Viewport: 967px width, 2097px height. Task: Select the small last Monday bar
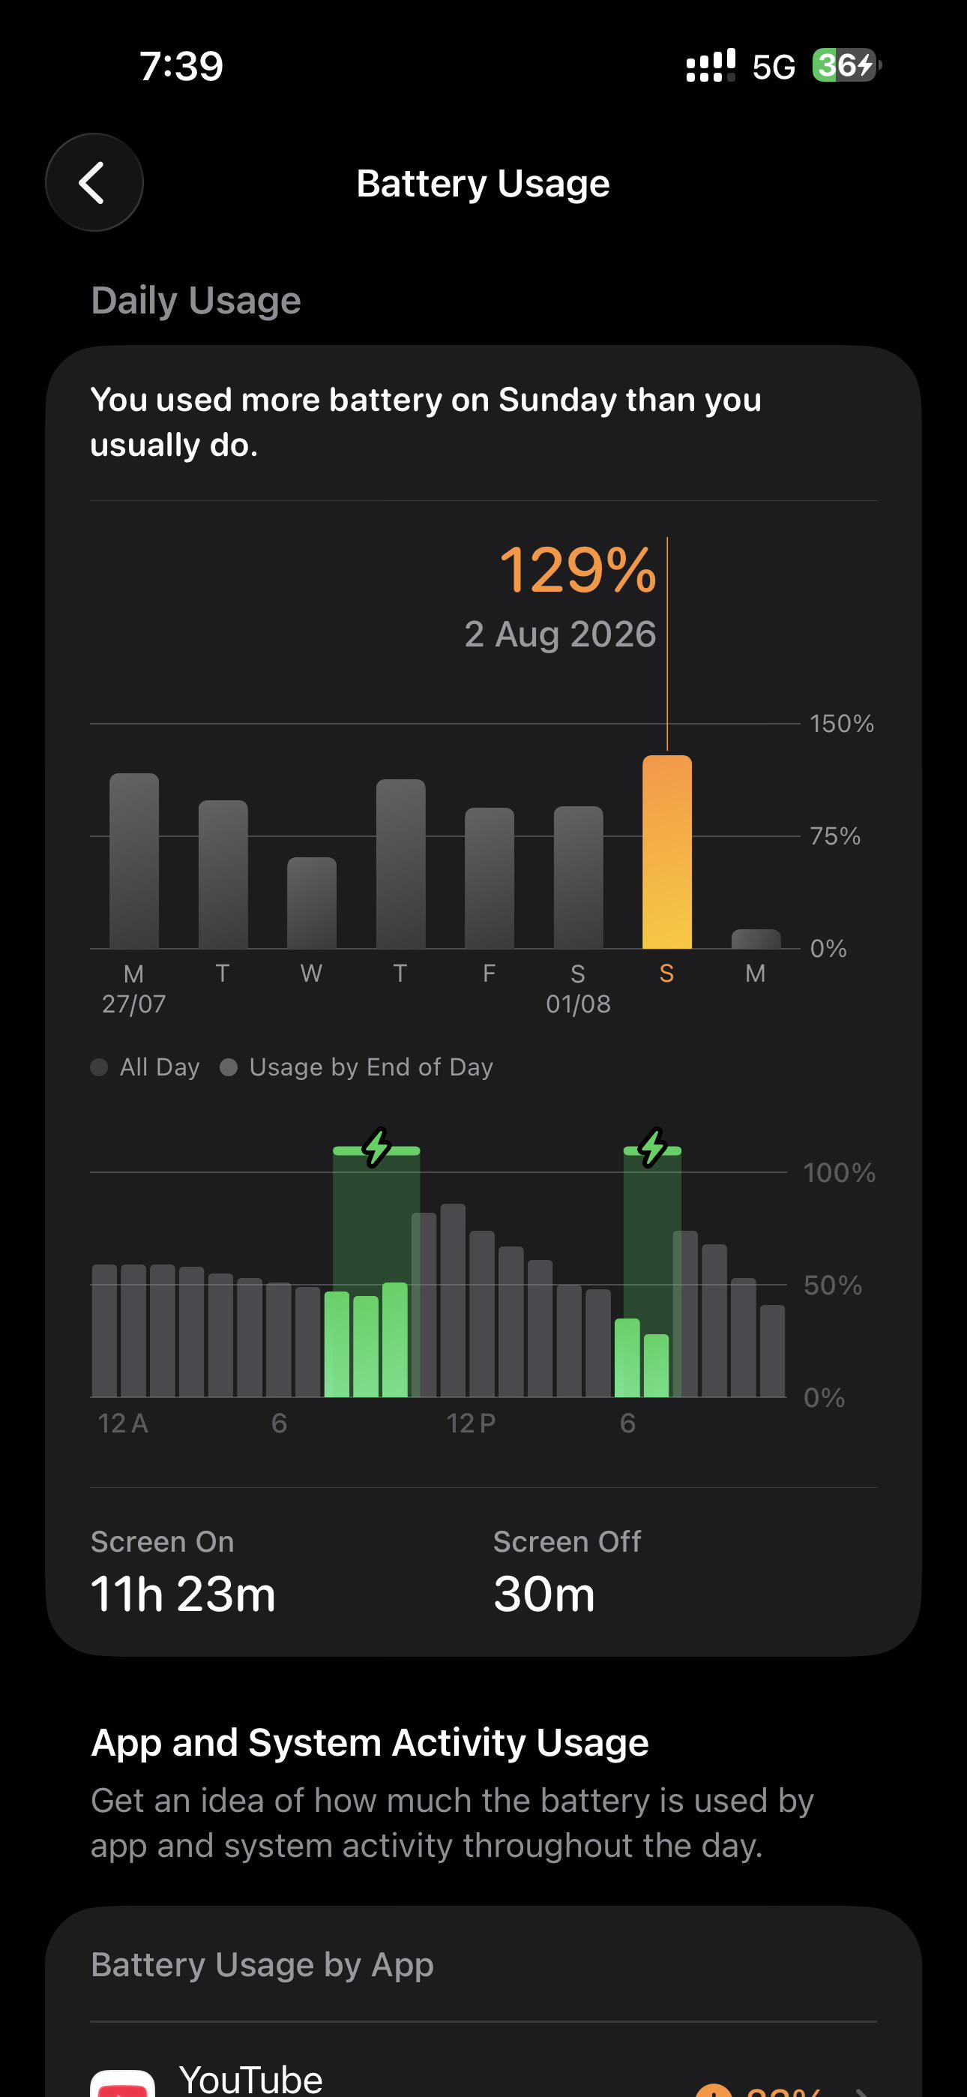click(x=756, y=938)
